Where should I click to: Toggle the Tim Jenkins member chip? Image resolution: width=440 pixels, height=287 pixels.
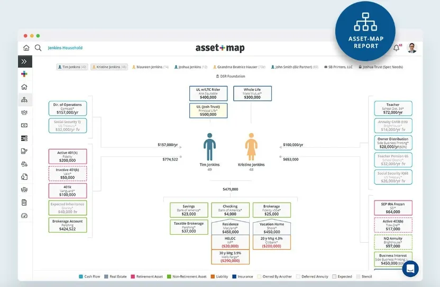tap(72, 67)
